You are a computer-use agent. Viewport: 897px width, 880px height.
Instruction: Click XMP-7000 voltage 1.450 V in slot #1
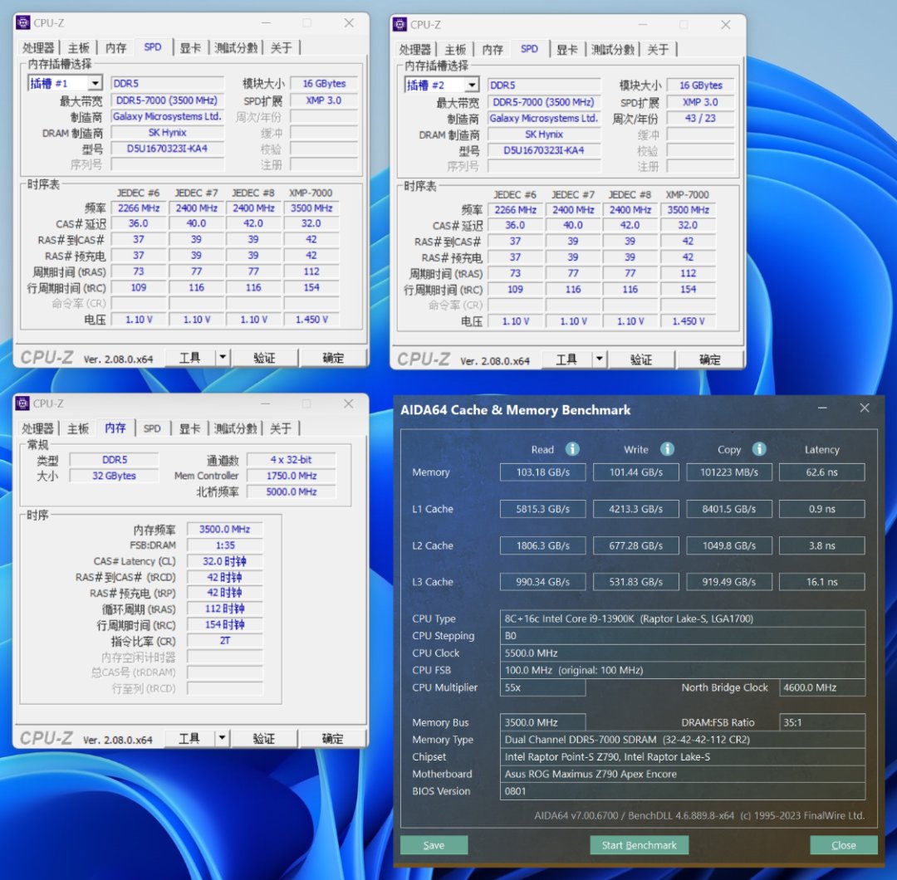tap(311, 320)
